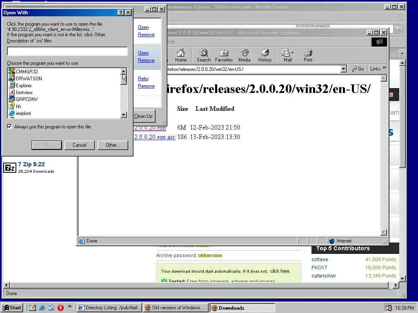Viewport: 418px width, 313px height.
Task: Click the Windows logo throbber in Internet Explorer
Action: tap(379, 42)
